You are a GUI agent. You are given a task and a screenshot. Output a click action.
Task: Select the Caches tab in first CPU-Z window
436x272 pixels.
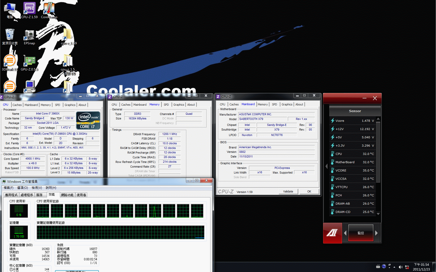[x=17, y=105]
